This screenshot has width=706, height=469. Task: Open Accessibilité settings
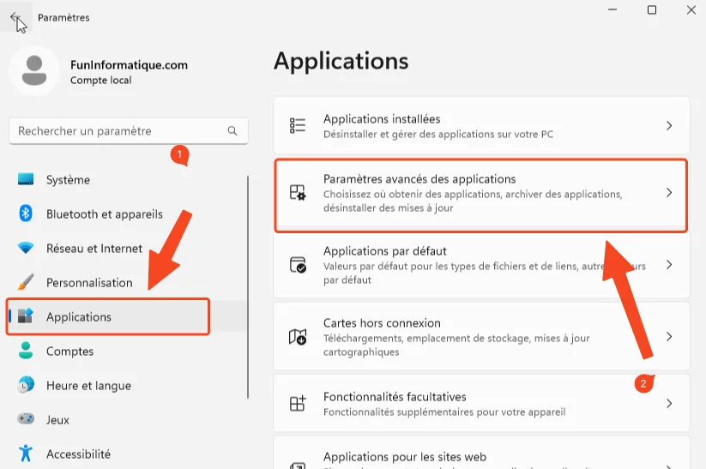(127, 454)
